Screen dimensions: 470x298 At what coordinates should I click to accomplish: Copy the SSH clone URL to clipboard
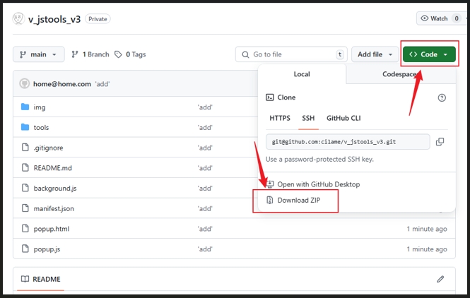(440, 142)
